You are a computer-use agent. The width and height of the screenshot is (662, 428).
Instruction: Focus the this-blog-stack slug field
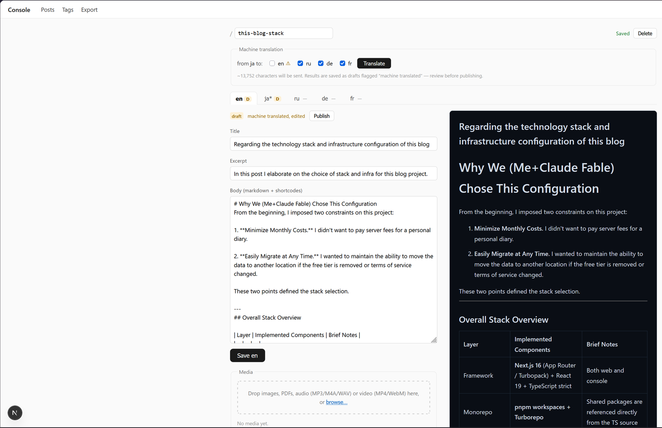284,33
